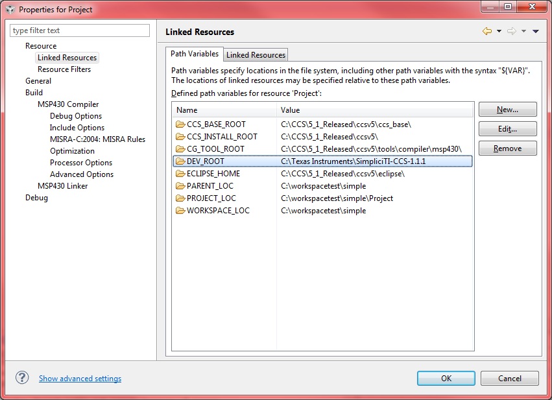Click the New... button
552x400 pixels.
pyautogui.click(x=507, y=109)
